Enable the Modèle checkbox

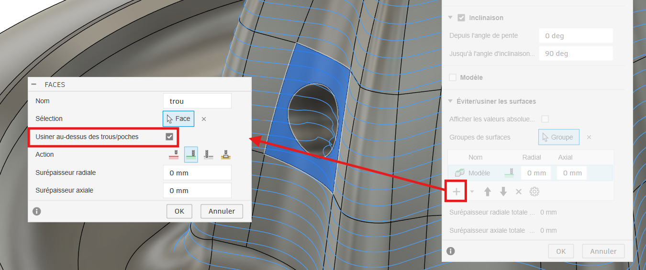(453, 77)
